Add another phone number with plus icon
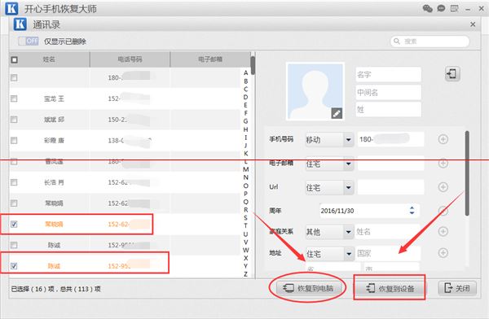 point(443,139)
